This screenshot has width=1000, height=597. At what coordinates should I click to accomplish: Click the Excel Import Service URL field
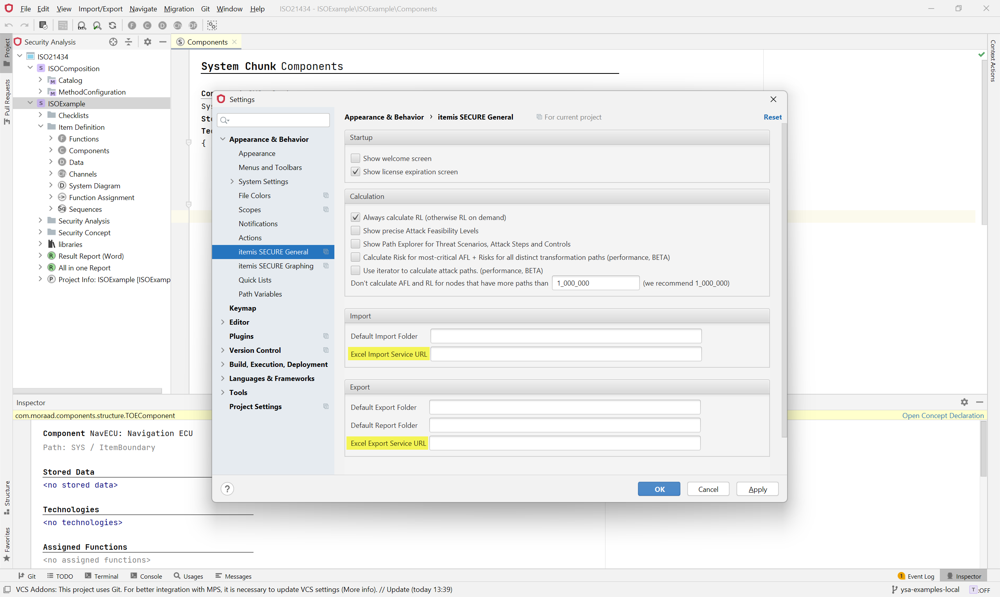tap(566, 354)
